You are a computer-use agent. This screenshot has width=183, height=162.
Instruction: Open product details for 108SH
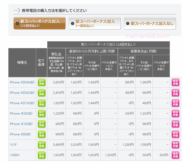click(x=175, y=155)
